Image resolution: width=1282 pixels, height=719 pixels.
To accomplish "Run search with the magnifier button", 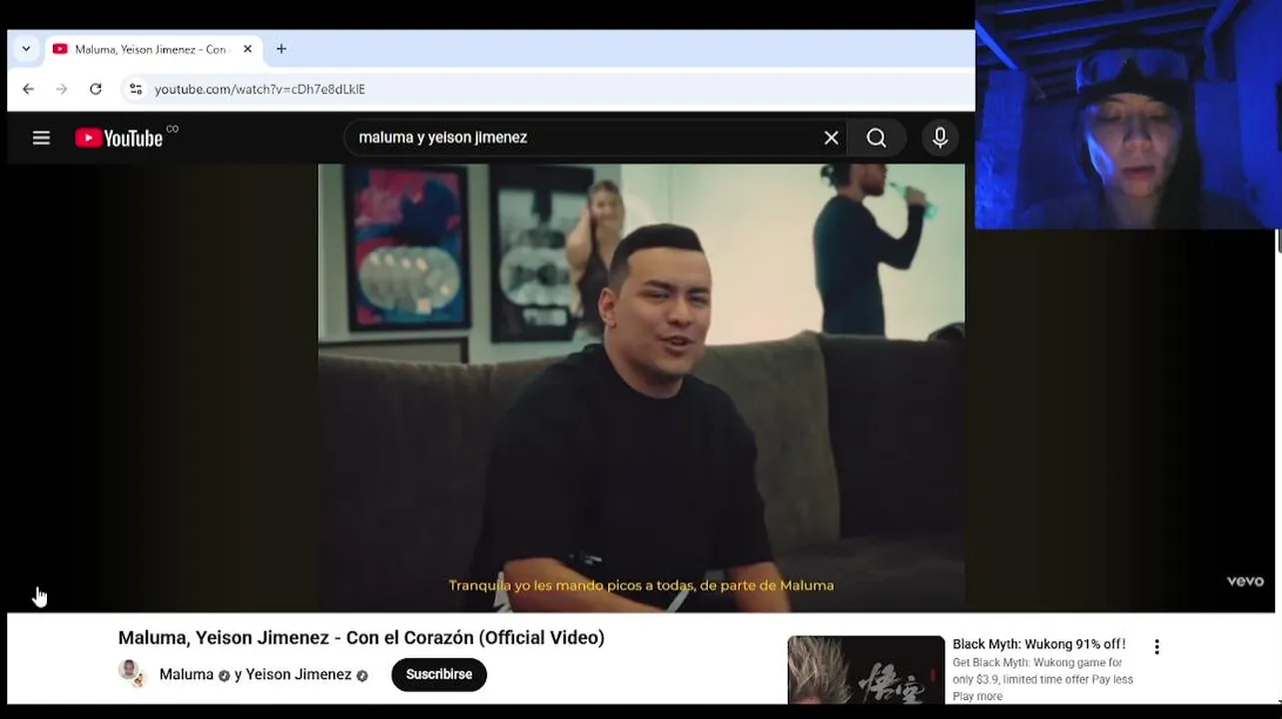I will click(x=876, y=138).
